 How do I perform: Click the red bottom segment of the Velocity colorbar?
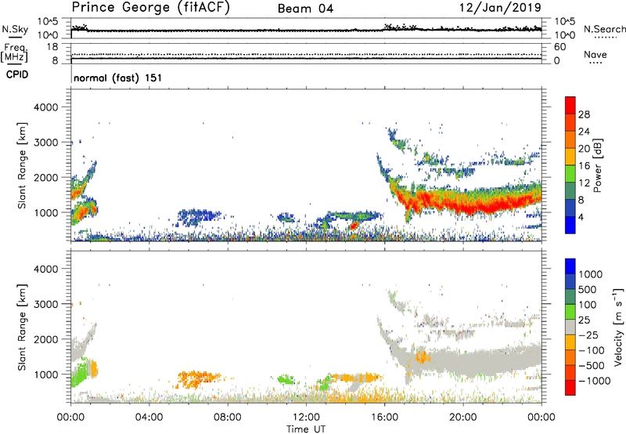[570, 388]
